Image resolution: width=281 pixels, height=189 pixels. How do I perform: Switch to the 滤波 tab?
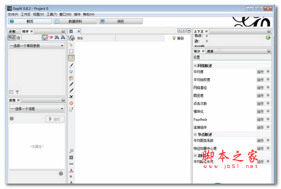210,52
